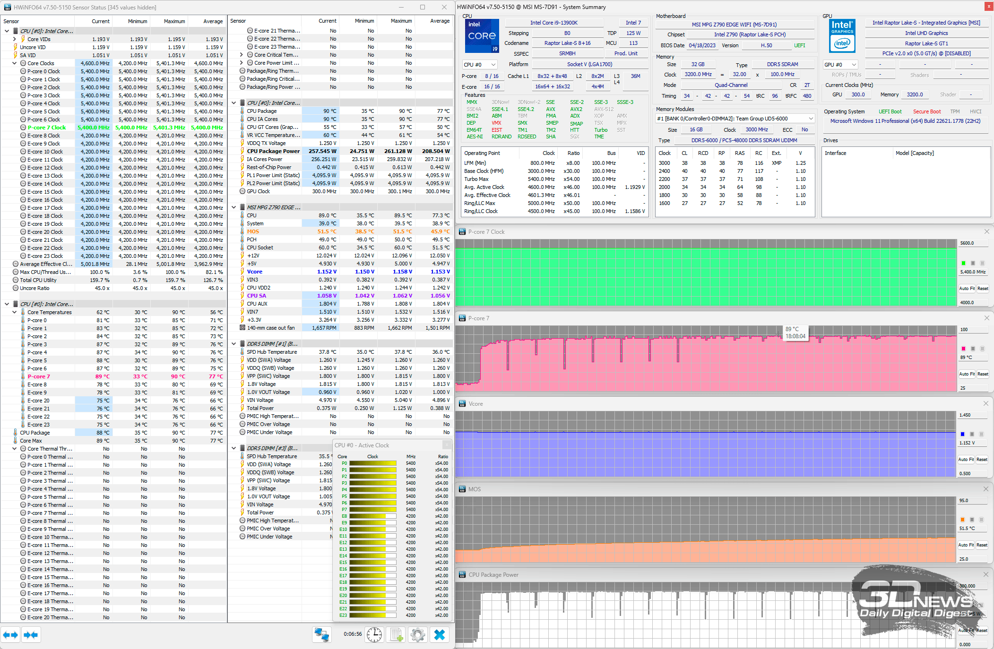Click the Intel Core i9 logo

(482, 36)
